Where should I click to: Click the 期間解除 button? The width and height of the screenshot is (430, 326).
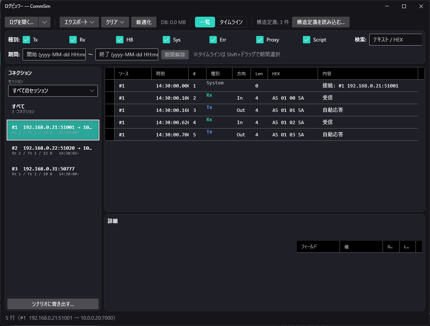175,54
